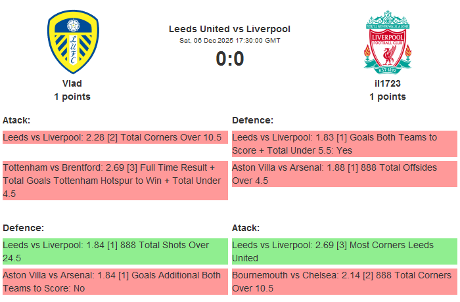The height and width of the screenshot is (302, 460).
Task: Select the Total Offsides Over 4.5 bet
Action: [x=344, y=174]
